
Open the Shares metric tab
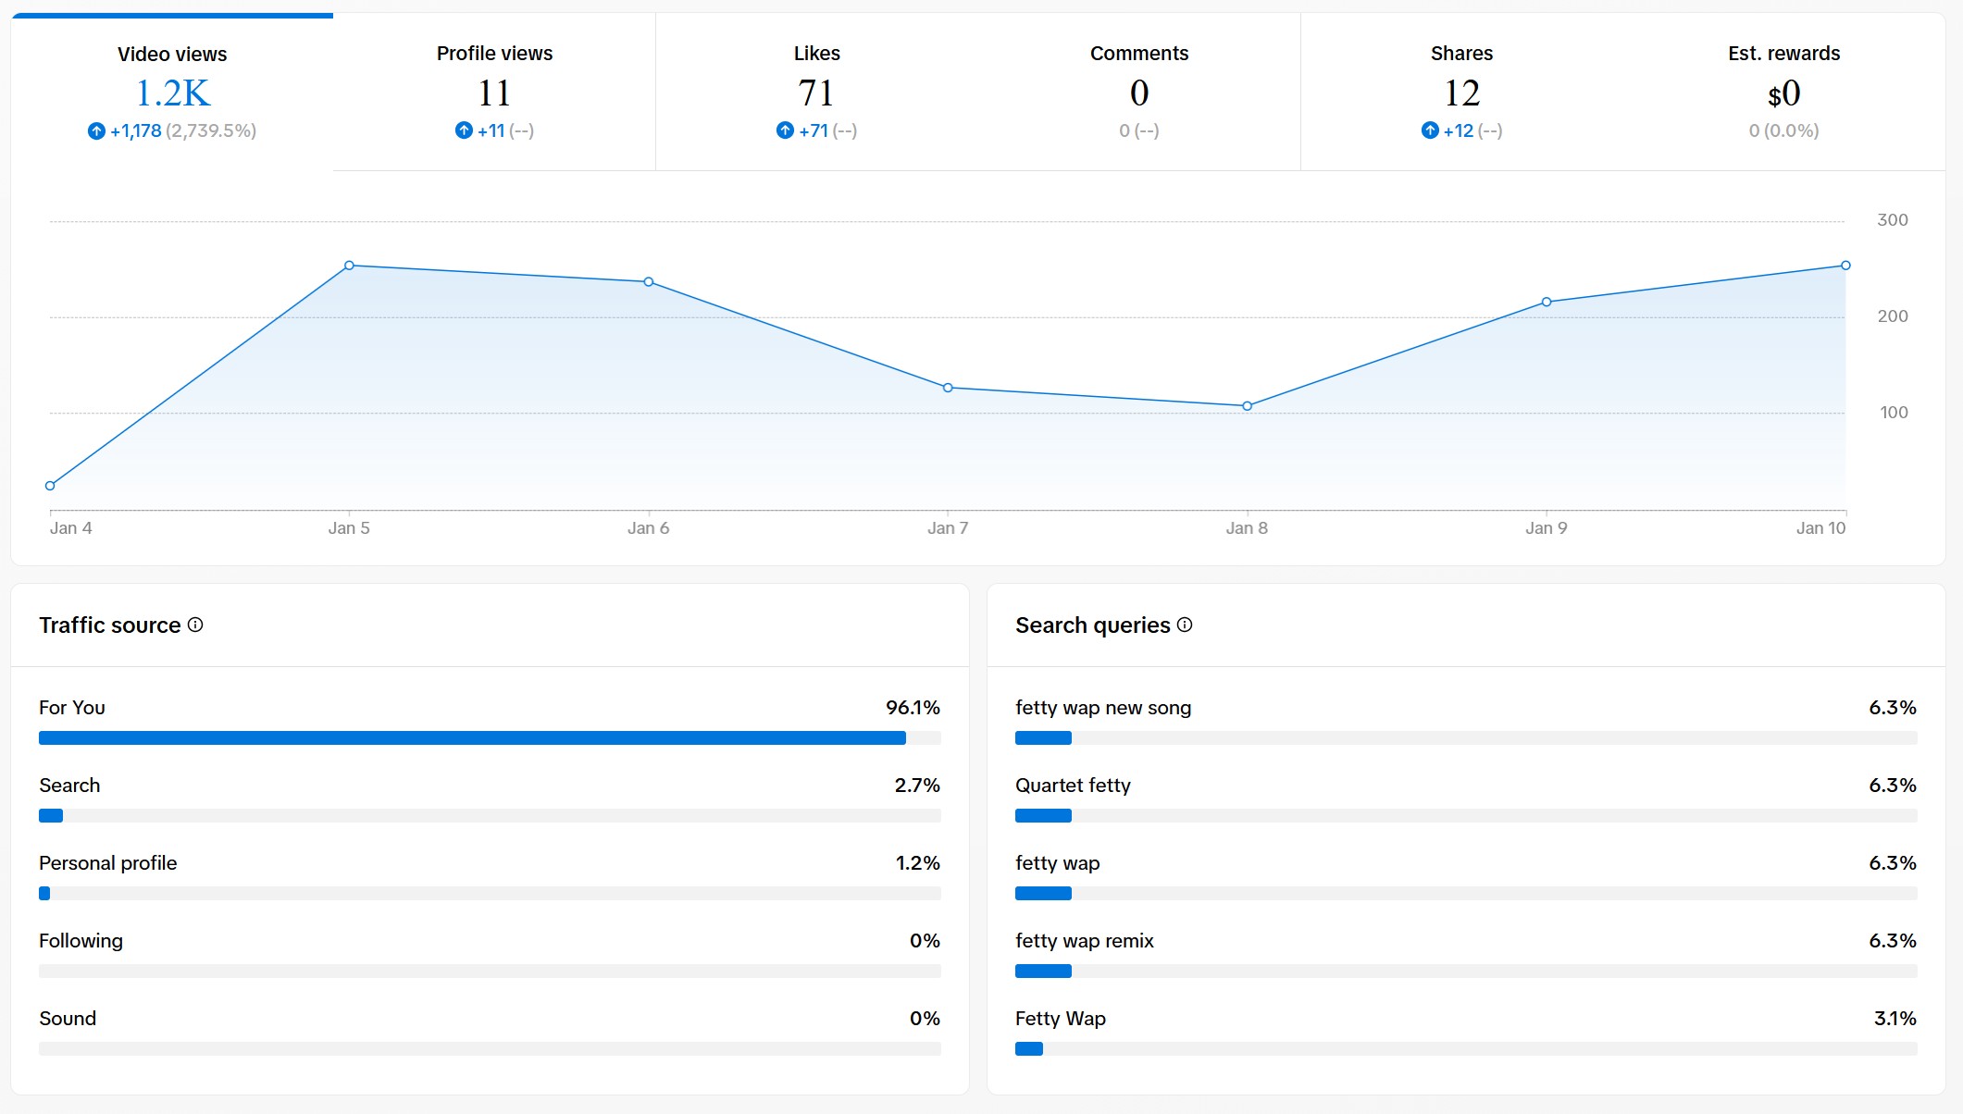tap(1461, 88)
